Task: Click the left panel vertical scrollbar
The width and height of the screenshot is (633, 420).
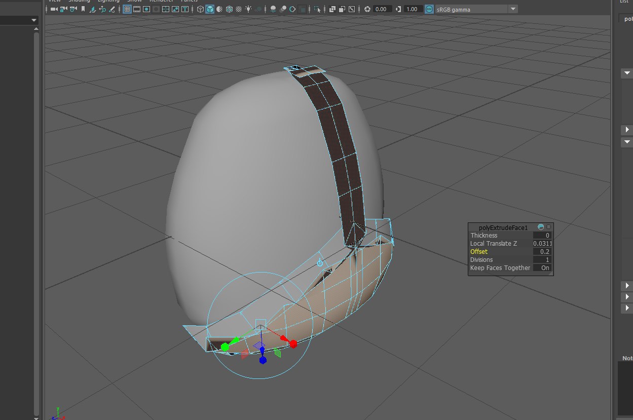Action: click(x=36, y=223)
